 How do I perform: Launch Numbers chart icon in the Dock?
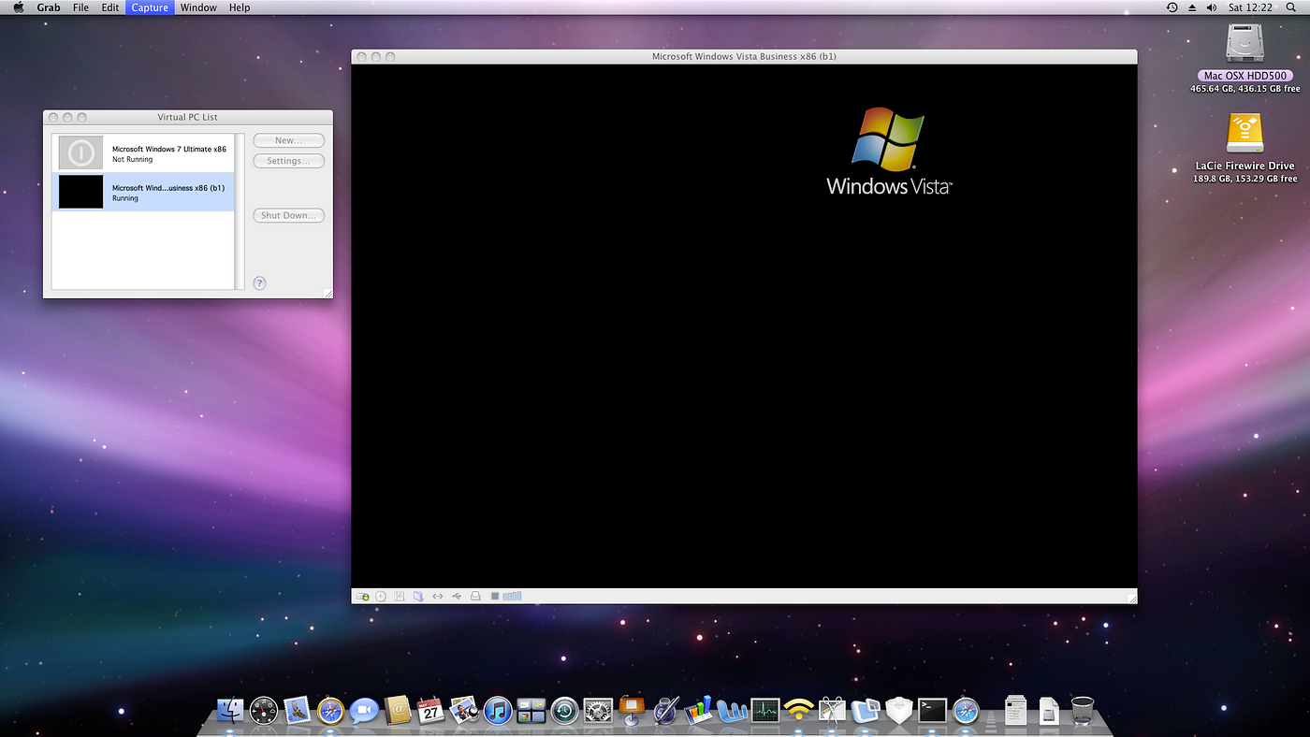pyautogui.click(x=698, y=711)
